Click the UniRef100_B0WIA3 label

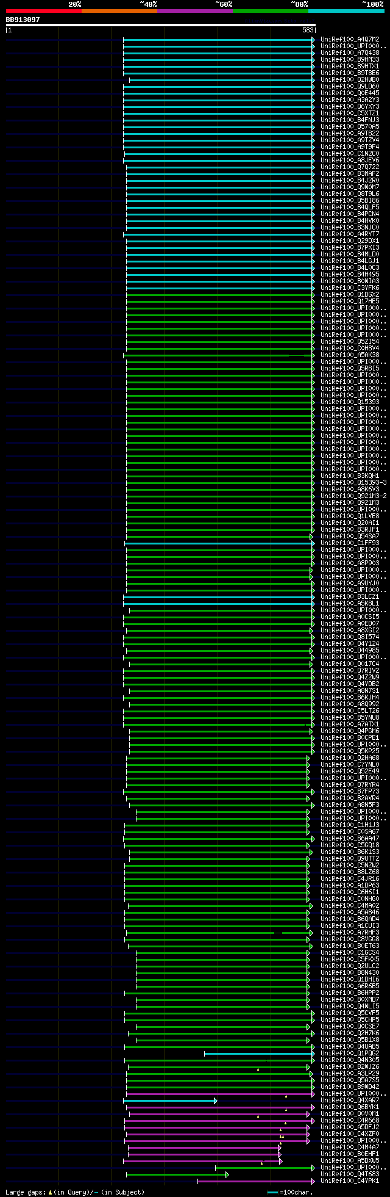[350, 281]
